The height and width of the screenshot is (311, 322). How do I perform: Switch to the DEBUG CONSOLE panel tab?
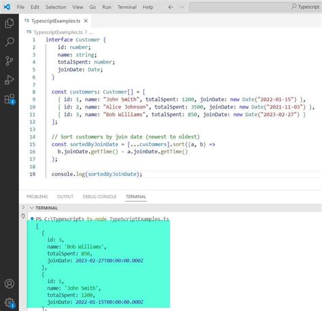click(x=100, y=196)
